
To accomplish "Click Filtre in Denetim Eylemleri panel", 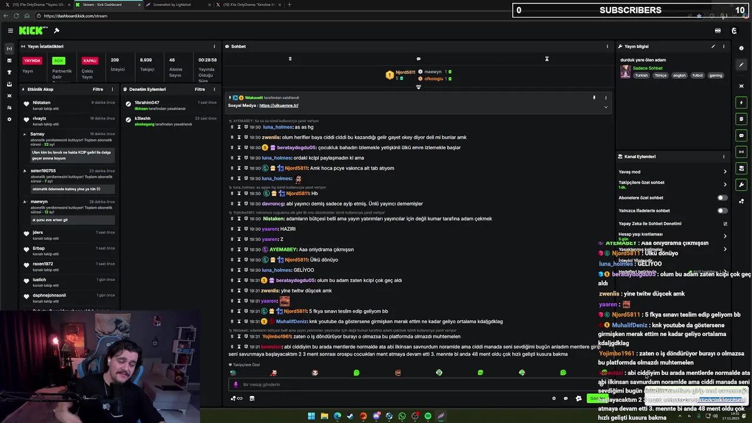I will pos(200,89).
